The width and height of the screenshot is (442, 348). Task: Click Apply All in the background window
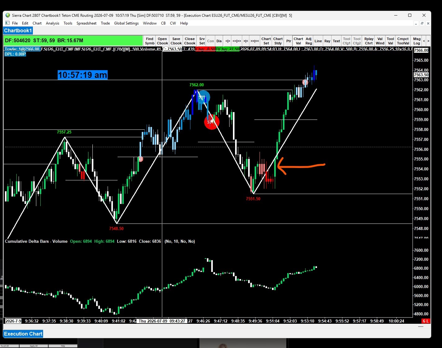33,346
